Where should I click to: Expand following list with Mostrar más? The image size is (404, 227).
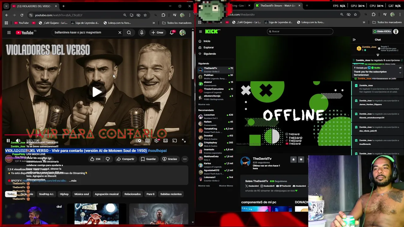click(x=204, y=104)
